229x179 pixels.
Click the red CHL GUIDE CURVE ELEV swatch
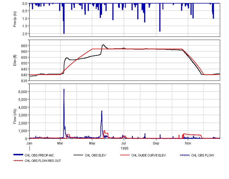click(x=125, y=155)
